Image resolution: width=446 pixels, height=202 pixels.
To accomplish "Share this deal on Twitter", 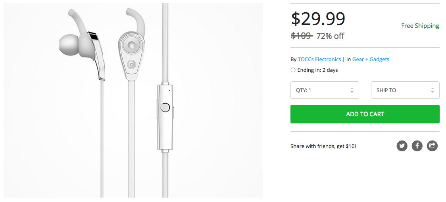I will (402, 146).
